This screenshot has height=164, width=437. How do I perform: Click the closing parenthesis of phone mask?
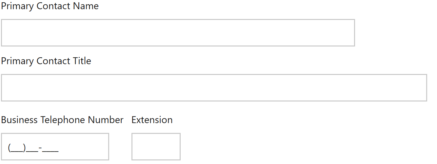point(25,148)
